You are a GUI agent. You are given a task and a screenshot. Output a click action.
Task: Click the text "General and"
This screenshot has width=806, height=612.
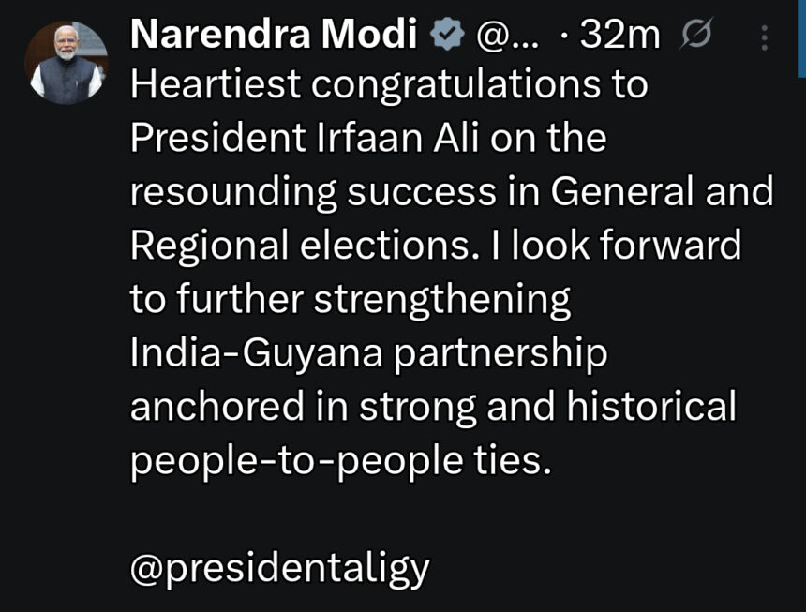662,192
